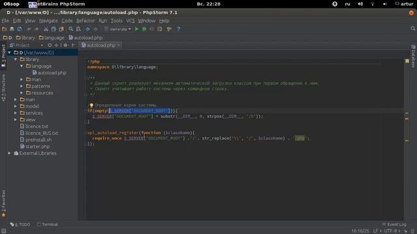Toggle the 1: Project side tool window
Image resolution: width=417 pixels, height=234 pixels.
pos(3,56)
